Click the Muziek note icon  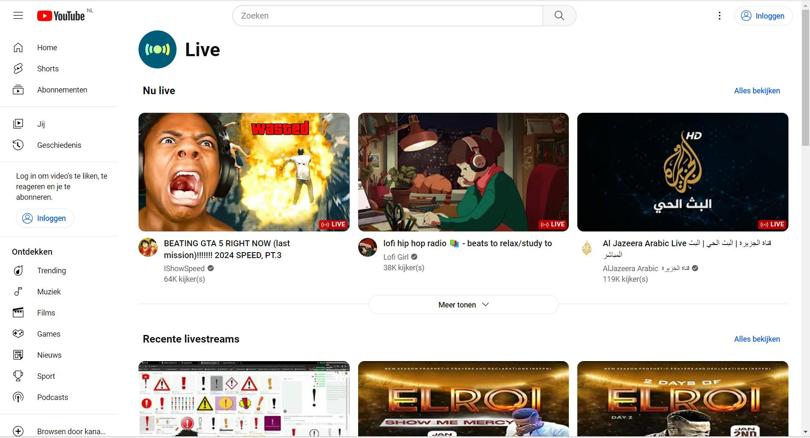point(18,292)
